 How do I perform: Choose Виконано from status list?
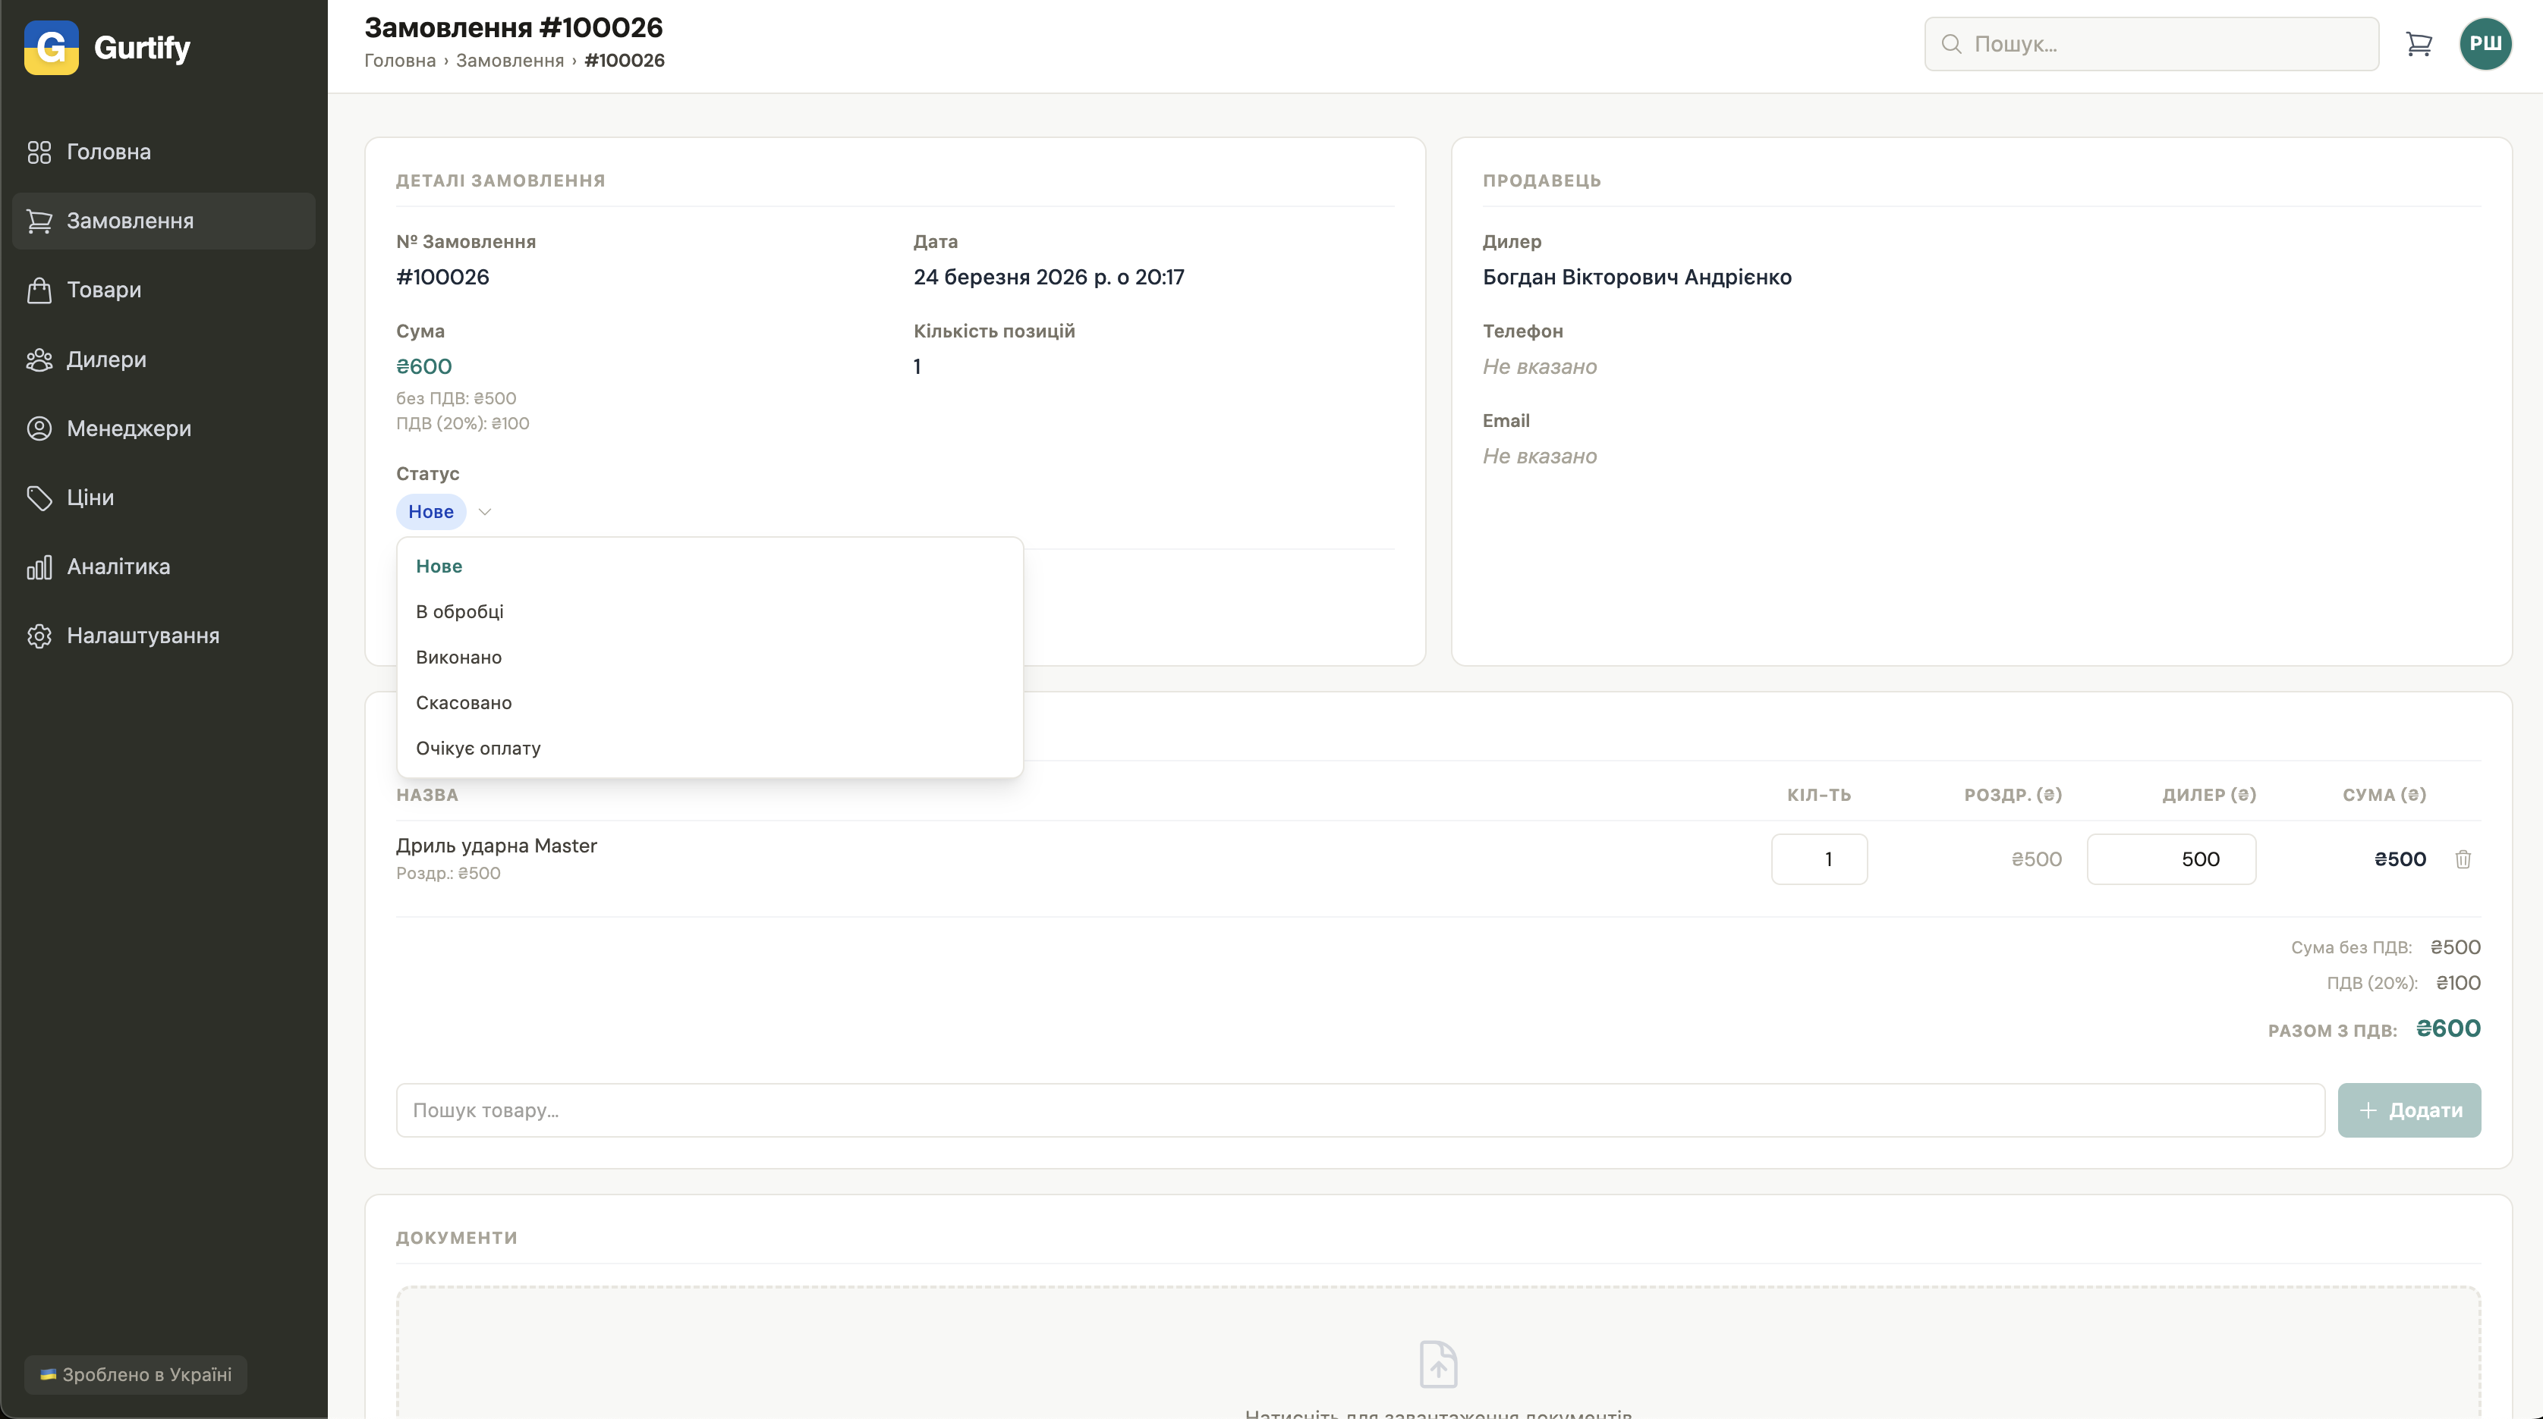[459, 658]
